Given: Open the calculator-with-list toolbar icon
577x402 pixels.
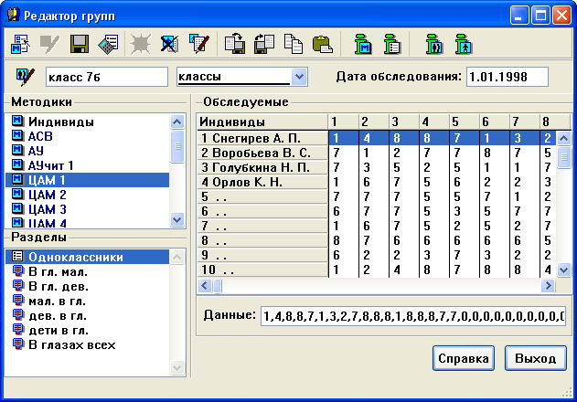Looking at the screenshot, I should point(109,44).
